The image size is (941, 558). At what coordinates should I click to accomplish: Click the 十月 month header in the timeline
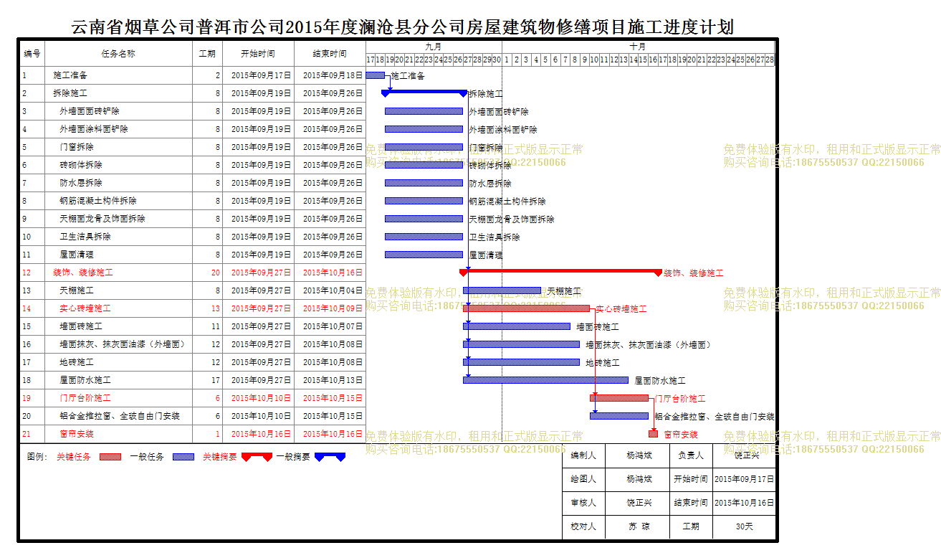pos(639,47)
